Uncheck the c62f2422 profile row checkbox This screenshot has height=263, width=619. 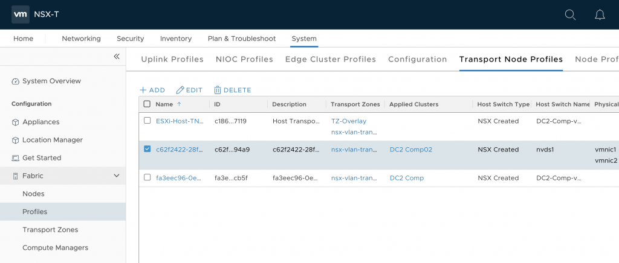pyautogui.click(x=147, y=149)
